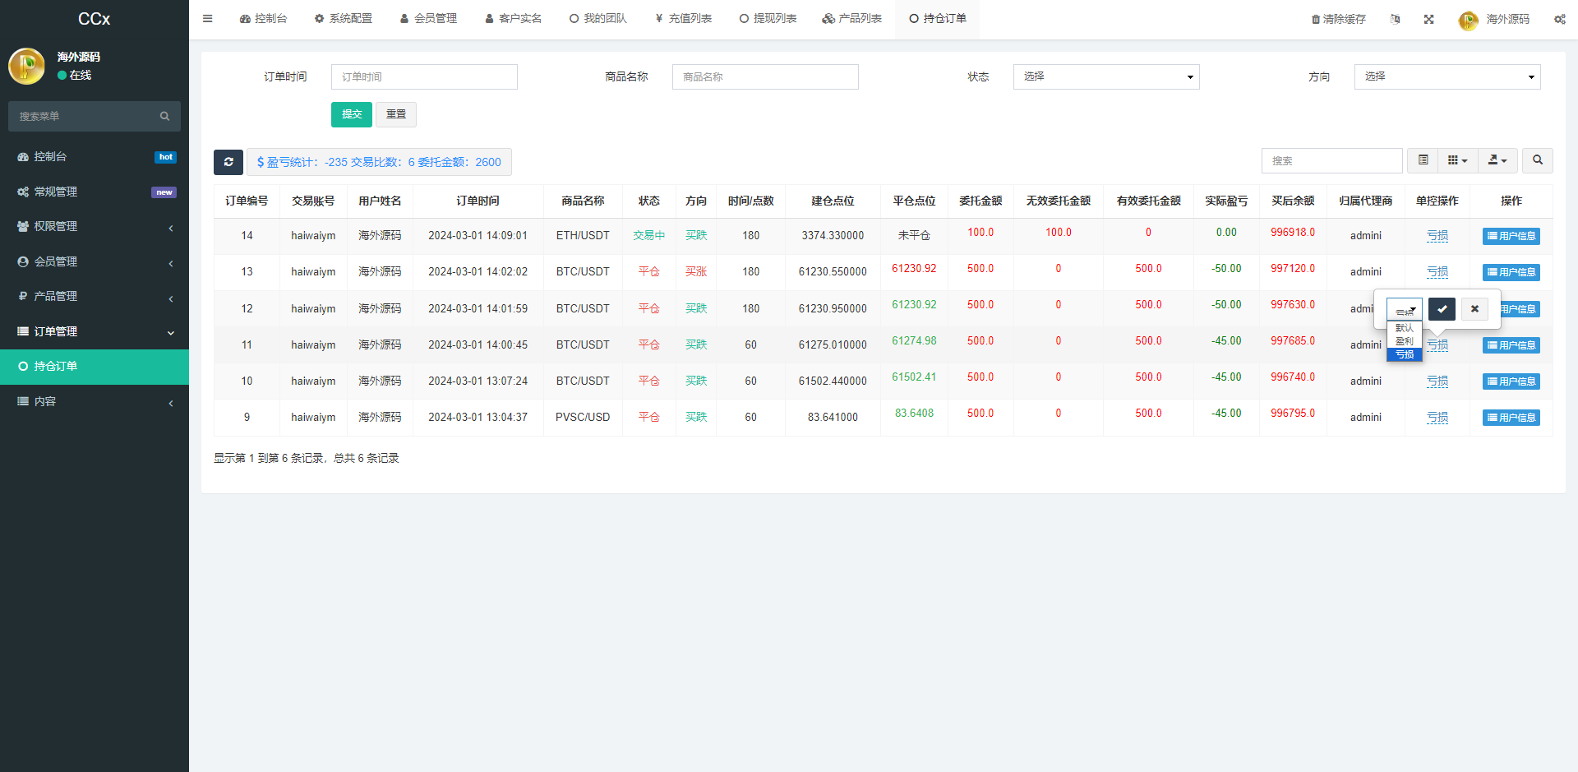Click 用户信息 button for order 14
This screenshot has width=1578, height=772.
coord(1511,236)
